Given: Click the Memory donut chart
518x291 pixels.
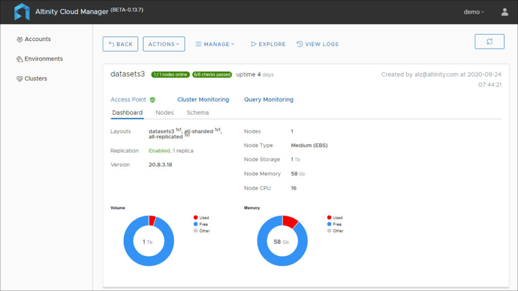Looking at the screenshot, I should 282,241.
